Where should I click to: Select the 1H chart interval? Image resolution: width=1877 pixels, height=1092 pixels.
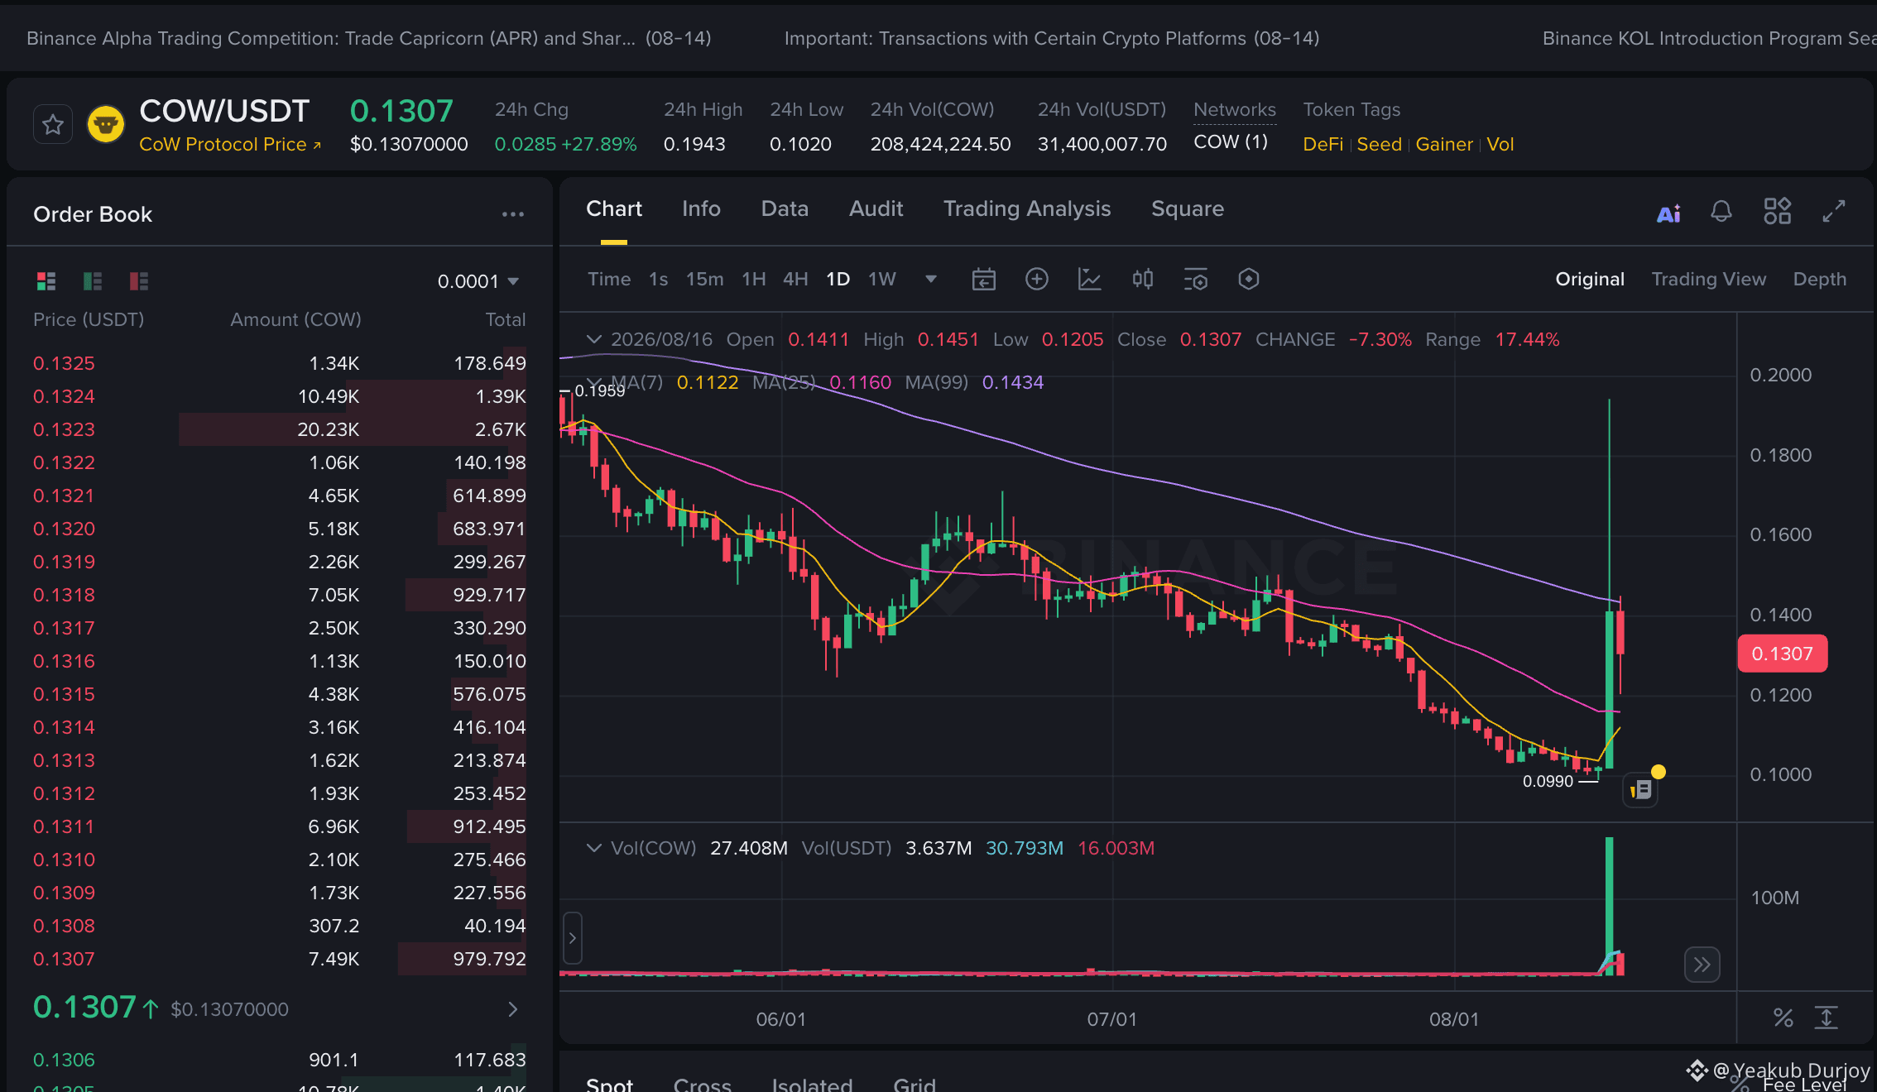pos(754,280)
